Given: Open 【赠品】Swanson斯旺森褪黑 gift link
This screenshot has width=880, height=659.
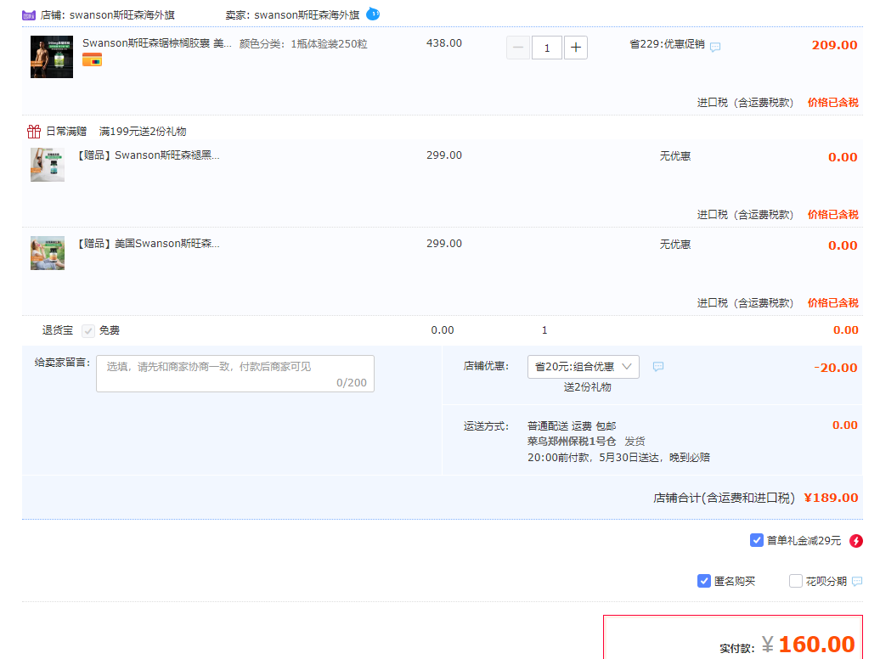Looking at the screenshot, I should coord(148,155).
